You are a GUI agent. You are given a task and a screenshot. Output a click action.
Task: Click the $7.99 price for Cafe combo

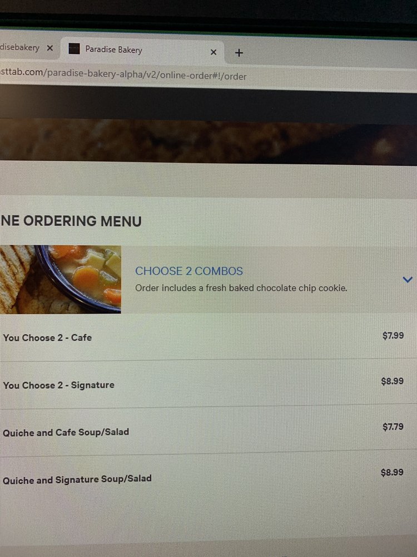click(393, 335)
